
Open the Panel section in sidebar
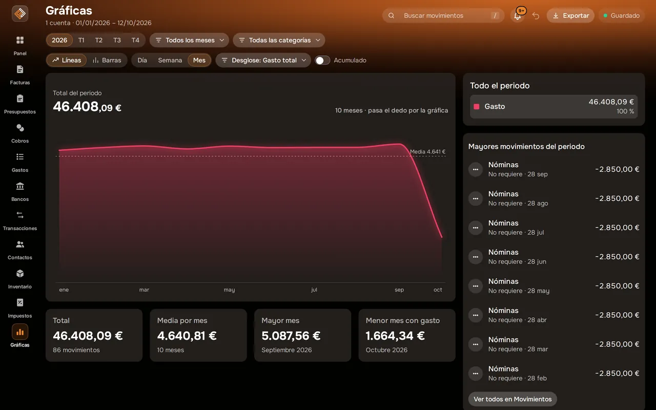(x=20, y=45)
